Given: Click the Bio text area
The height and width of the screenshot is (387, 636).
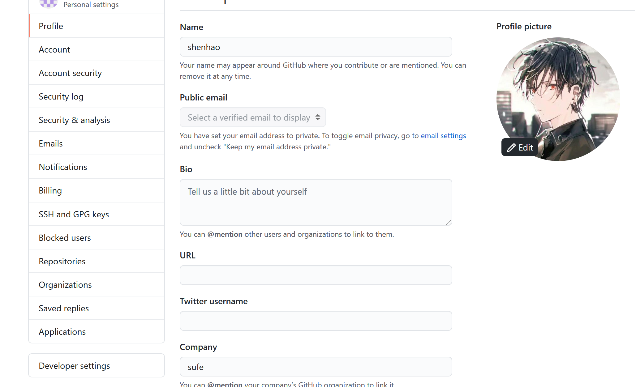Looking at the screenshot, I should [x=316, y=202].
